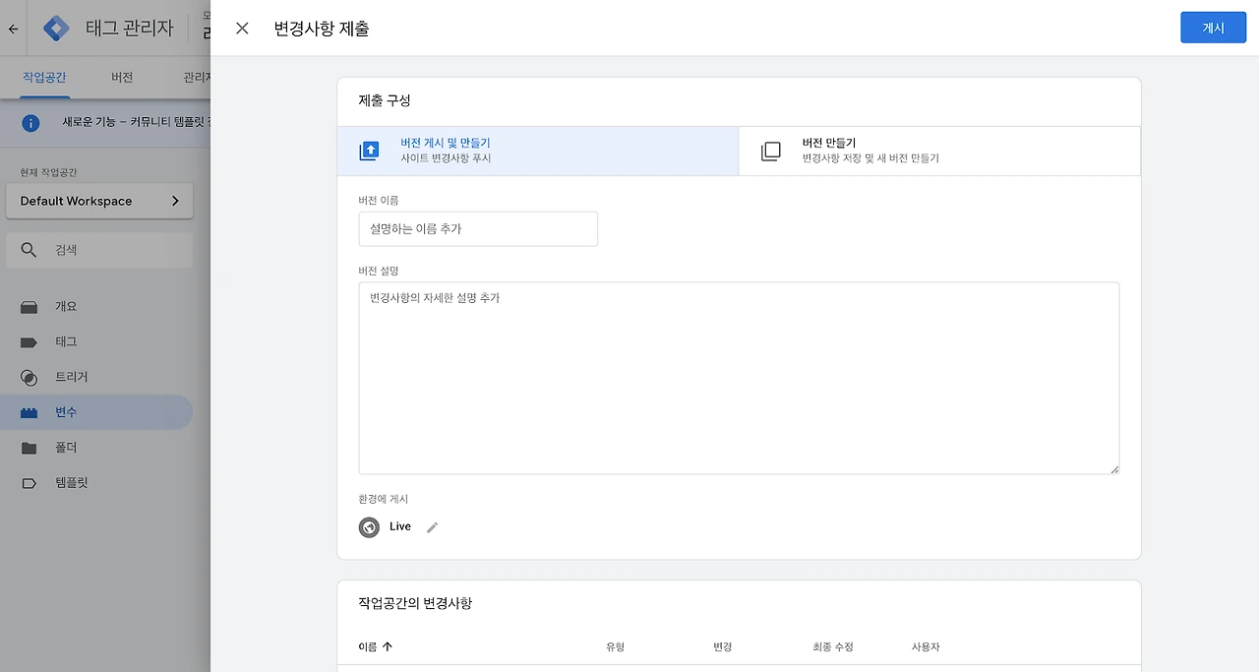Edit the Live environment with pencil icon

coord(432,527)
